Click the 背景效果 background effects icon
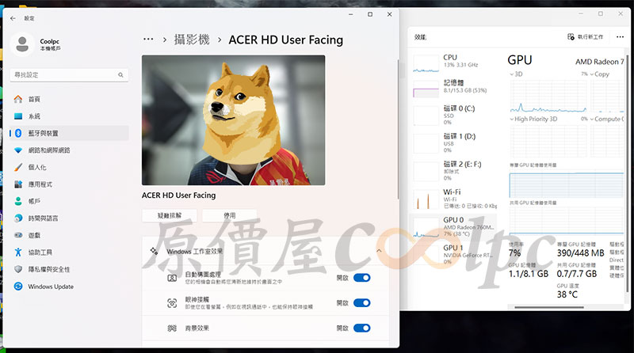 pos(172,328)
